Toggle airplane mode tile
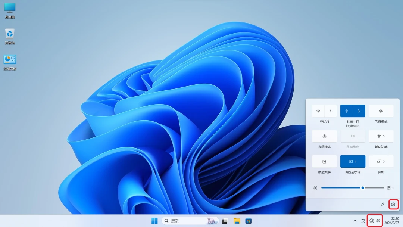Viewport: 403px width, 227px height. point(381,111)
